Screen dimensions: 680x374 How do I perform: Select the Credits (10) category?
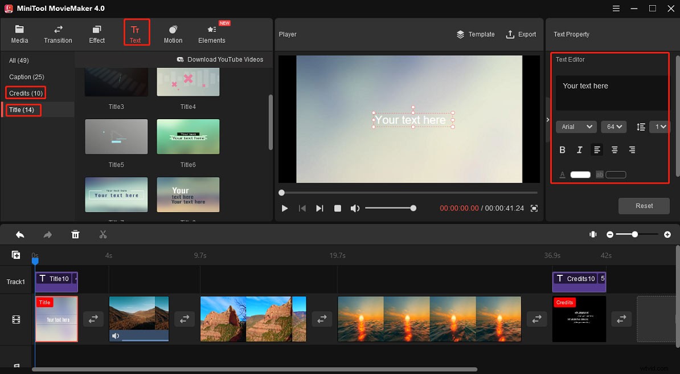[26, 92]
